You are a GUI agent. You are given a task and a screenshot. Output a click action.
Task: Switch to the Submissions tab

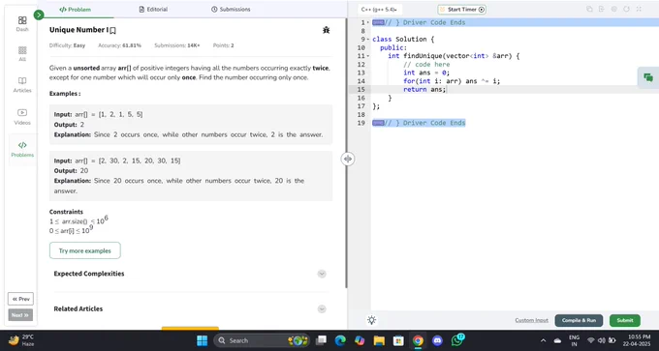231,10
